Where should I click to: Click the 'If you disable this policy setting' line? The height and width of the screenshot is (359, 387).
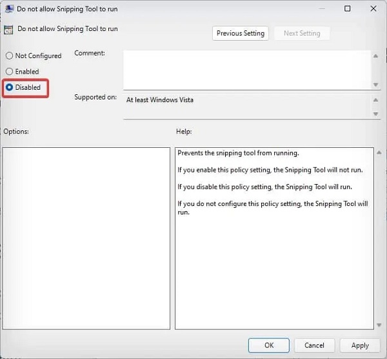point(264,187)
